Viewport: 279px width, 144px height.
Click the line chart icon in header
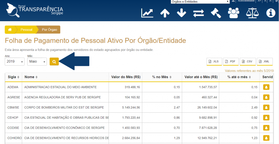(x=147, y=13)
